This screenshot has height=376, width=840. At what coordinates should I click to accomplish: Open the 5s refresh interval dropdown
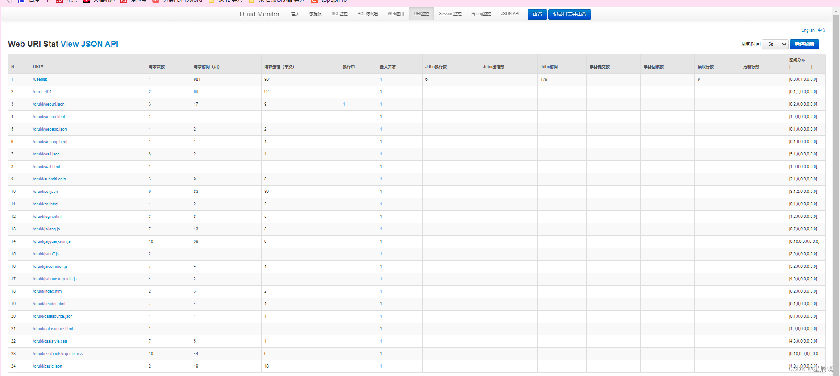coord(775,44)
